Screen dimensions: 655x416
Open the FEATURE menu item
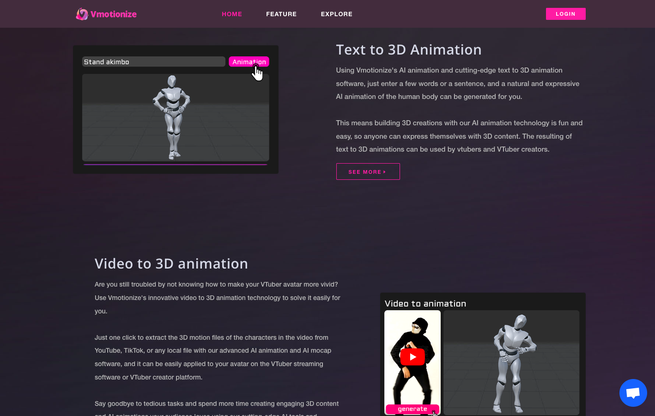[x=281, y=14]
